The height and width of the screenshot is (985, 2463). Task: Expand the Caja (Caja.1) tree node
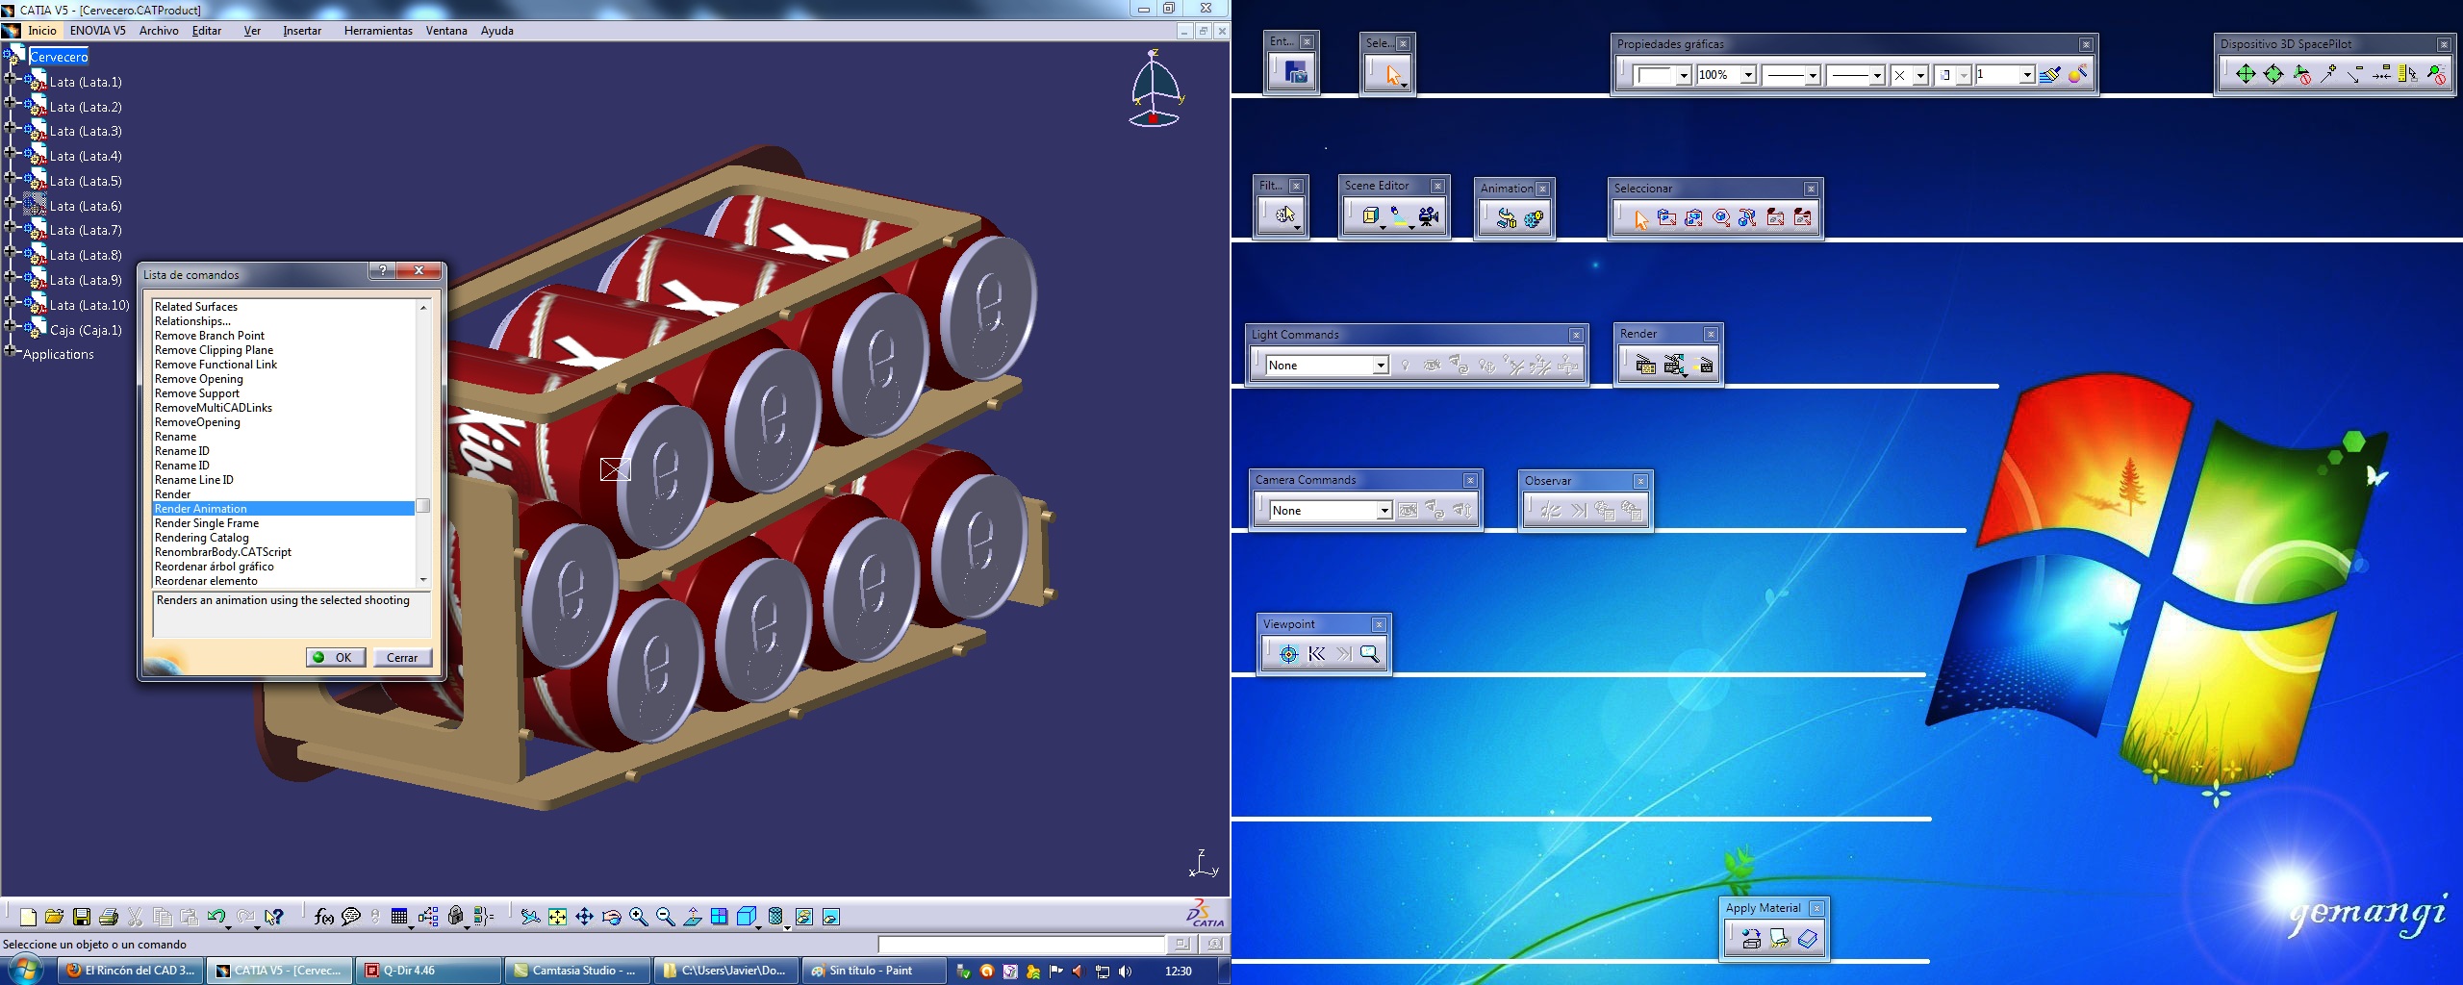[x=11, y=326]
